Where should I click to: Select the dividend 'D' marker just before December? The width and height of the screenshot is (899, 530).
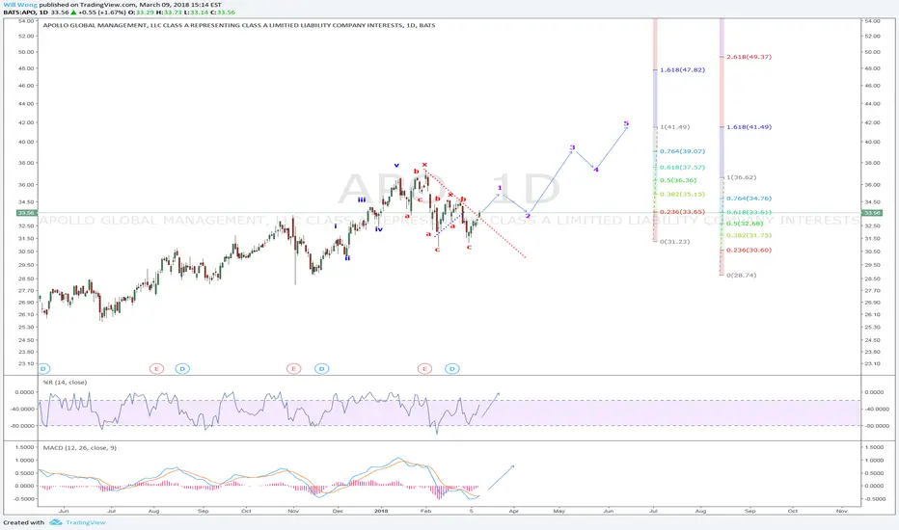(321, 368)
